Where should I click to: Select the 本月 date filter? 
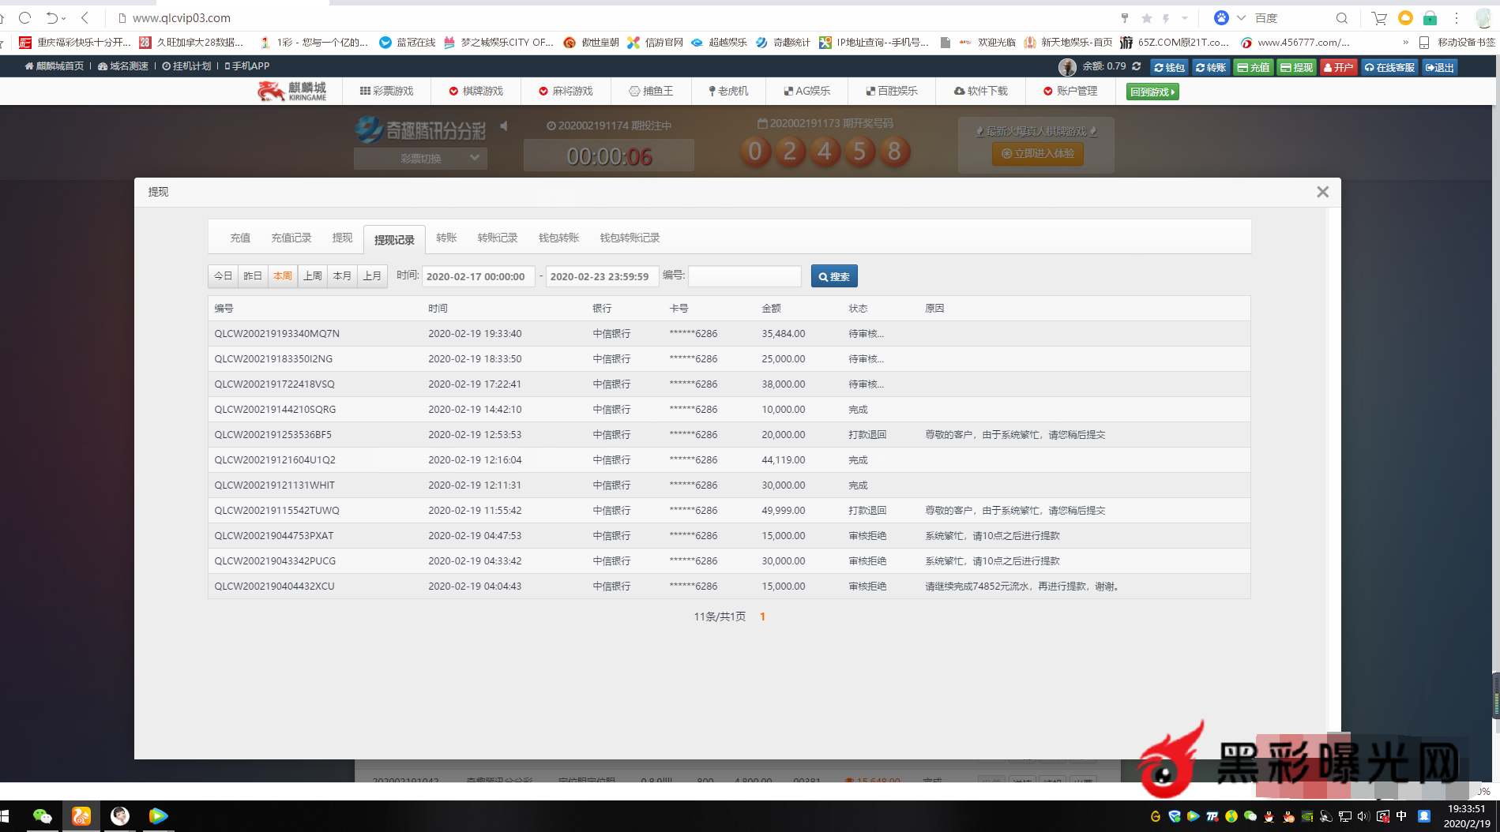coord(342,276)
